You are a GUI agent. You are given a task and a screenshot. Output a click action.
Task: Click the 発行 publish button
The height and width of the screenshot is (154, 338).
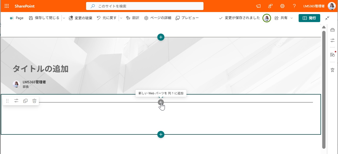[x=309, y=18]
